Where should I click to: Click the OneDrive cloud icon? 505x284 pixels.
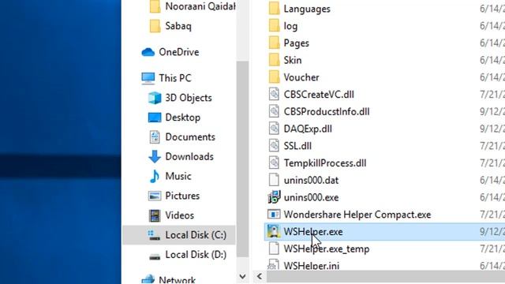pyautogui.click(x=148, y=52)
